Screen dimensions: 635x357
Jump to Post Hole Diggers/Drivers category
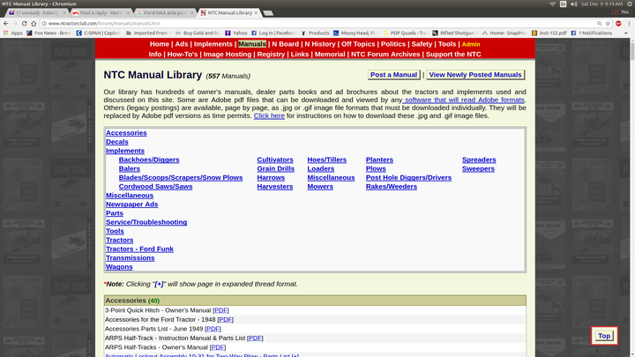coord(408,178)
